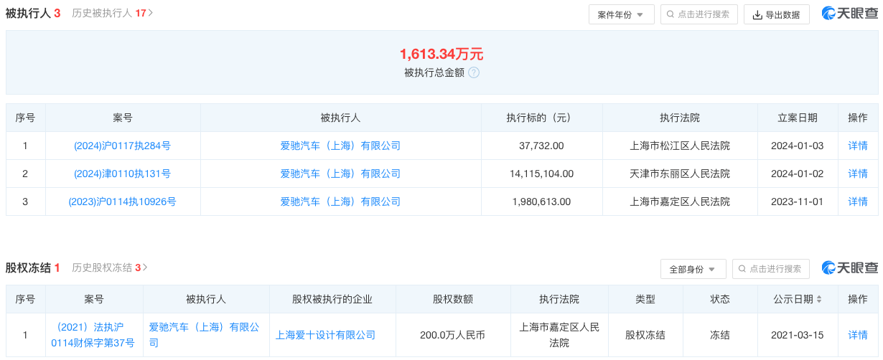
Task: Open the 上海爱十设计有限公司 link
Action: pos(326,335)
